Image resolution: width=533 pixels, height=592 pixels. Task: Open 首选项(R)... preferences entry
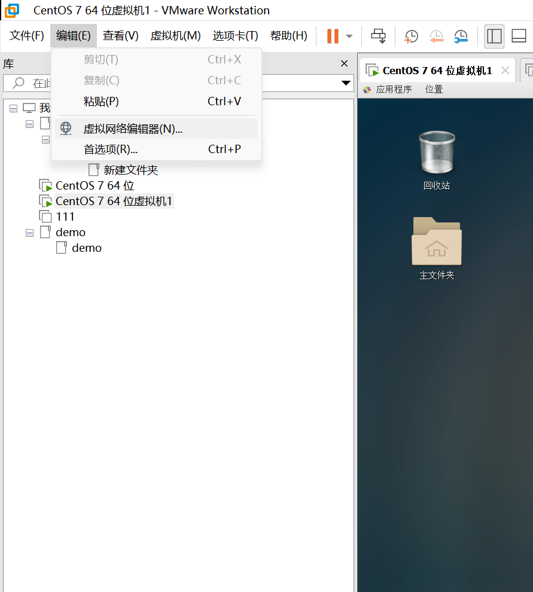(x=156, y=149)
